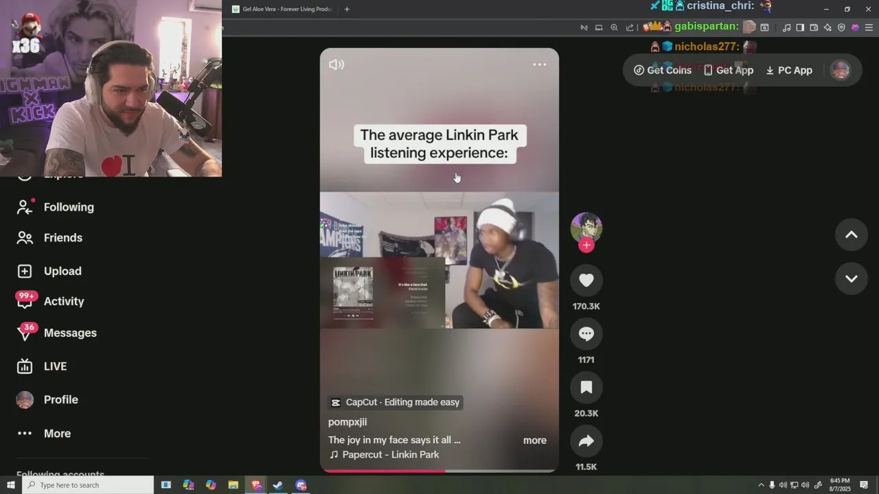This screenshot has height=494, width=879.
Task: Click the browser cast screen icon
Action: point(599,27)
